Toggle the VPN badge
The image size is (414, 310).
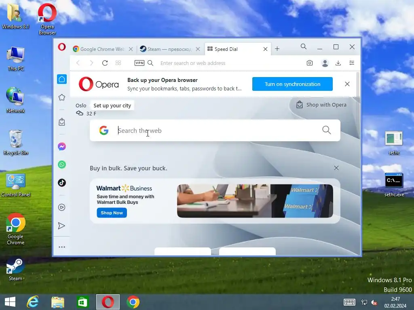[139, 63]
